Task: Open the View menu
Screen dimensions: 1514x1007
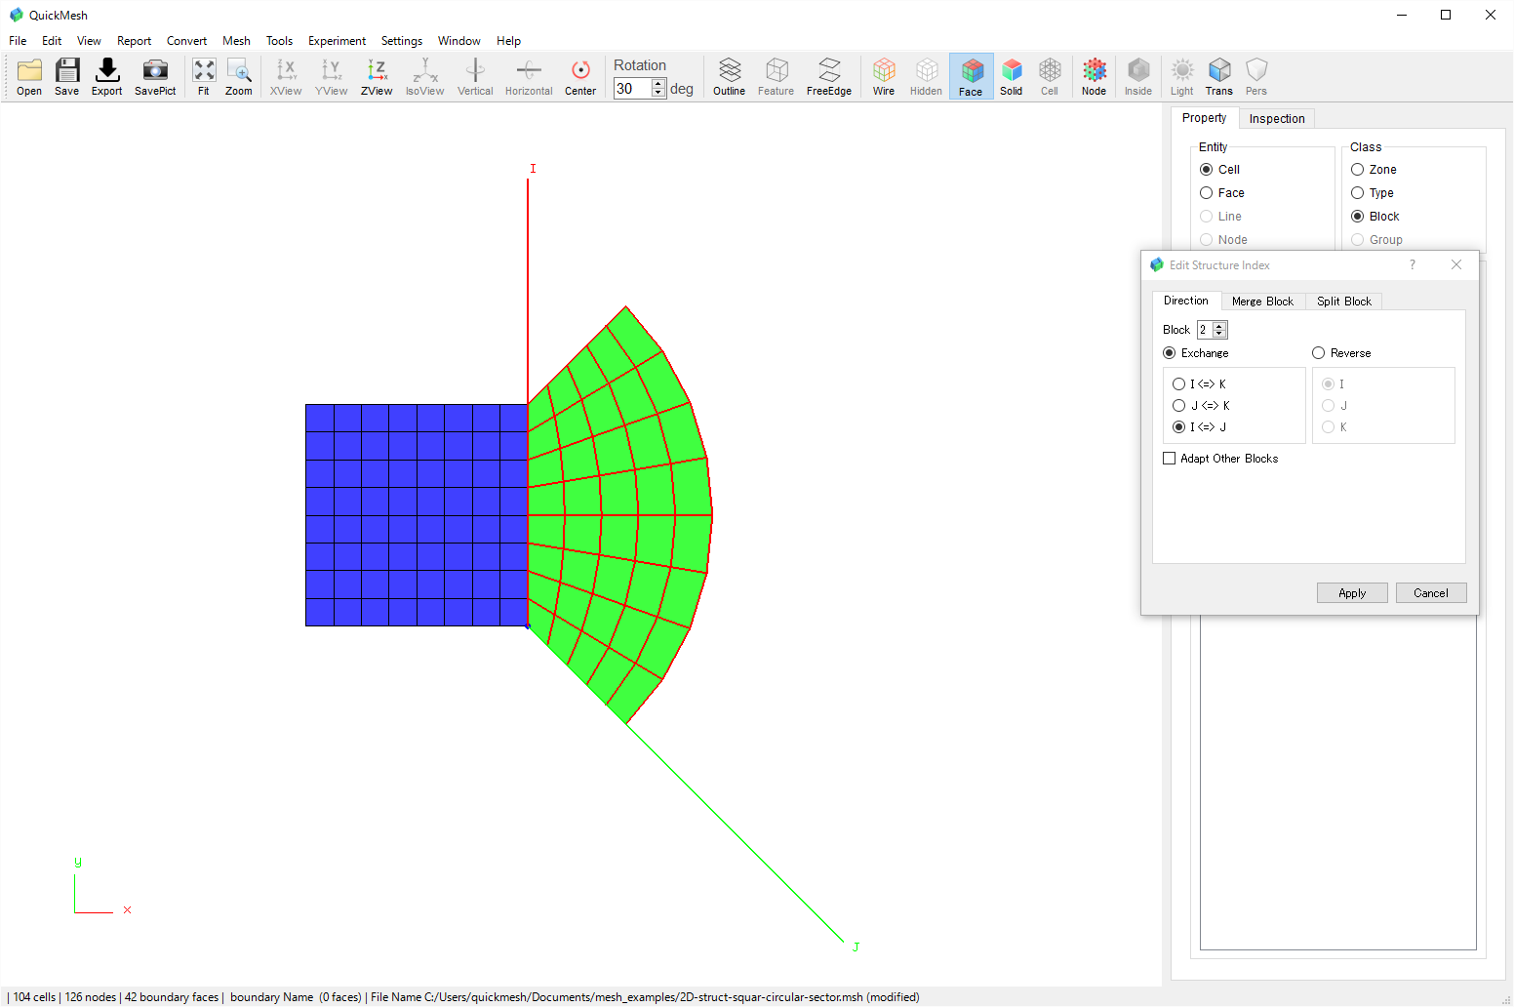Action: (89, 41)
